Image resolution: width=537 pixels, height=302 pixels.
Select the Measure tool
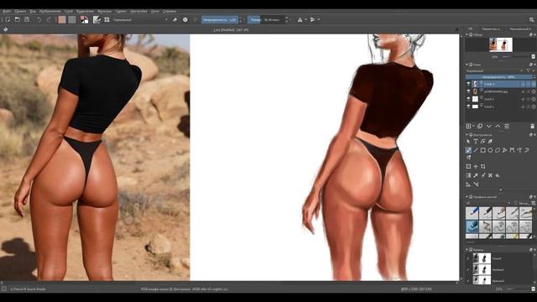(x=476, y=185)
